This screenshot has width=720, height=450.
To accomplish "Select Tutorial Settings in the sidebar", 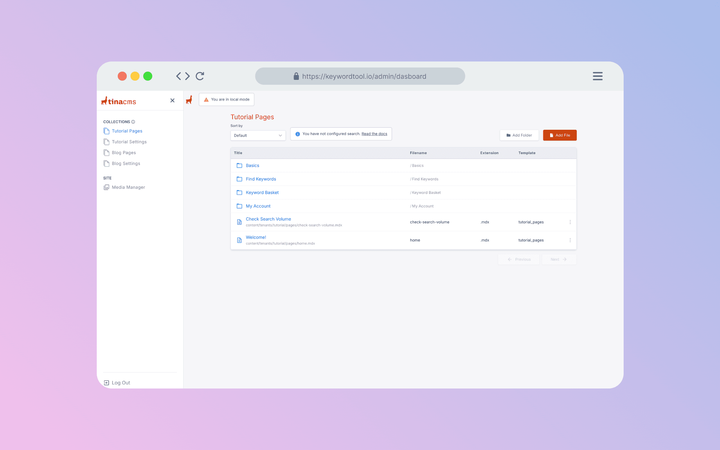I will [129, 142].
